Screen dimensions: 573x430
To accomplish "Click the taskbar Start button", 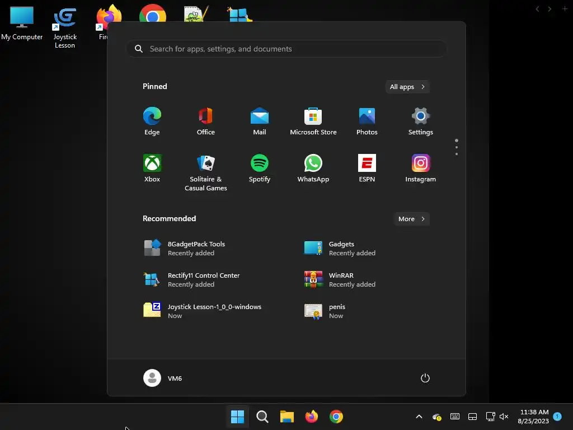I will [237, 416].
